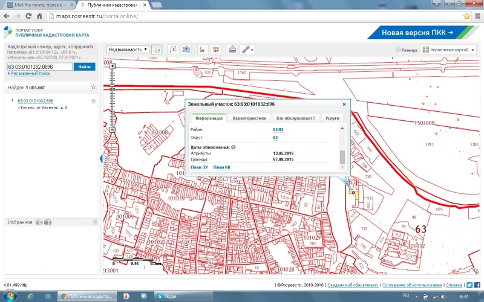Click the popup scrollbar thumb
This screenshot has width=484, height=302.
[342, 158]
